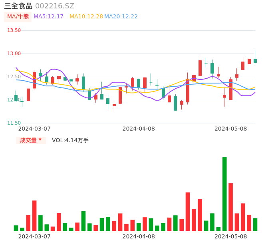This screenshot has height=242, width=274.
Task: Click the VOL:4.14万手 volume readout
Action: point(70,140)
